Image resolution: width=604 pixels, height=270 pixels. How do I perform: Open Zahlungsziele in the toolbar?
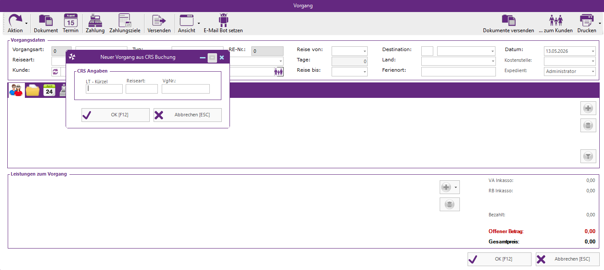pyautogui.click(x=125, y=23)
